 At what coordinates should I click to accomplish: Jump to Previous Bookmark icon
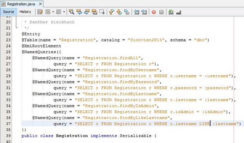tap(111, 12)
